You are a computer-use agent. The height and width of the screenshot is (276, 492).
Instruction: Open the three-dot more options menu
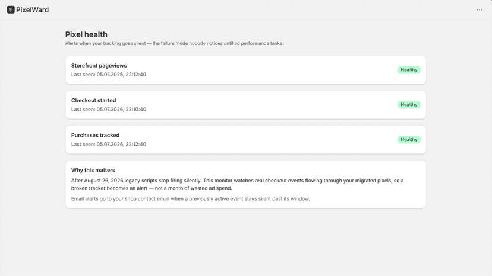480,9
